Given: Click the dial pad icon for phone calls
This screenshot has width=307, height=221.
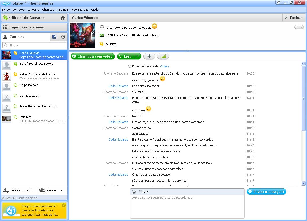Looking at the screenshot, I should [x=5, y=27].
